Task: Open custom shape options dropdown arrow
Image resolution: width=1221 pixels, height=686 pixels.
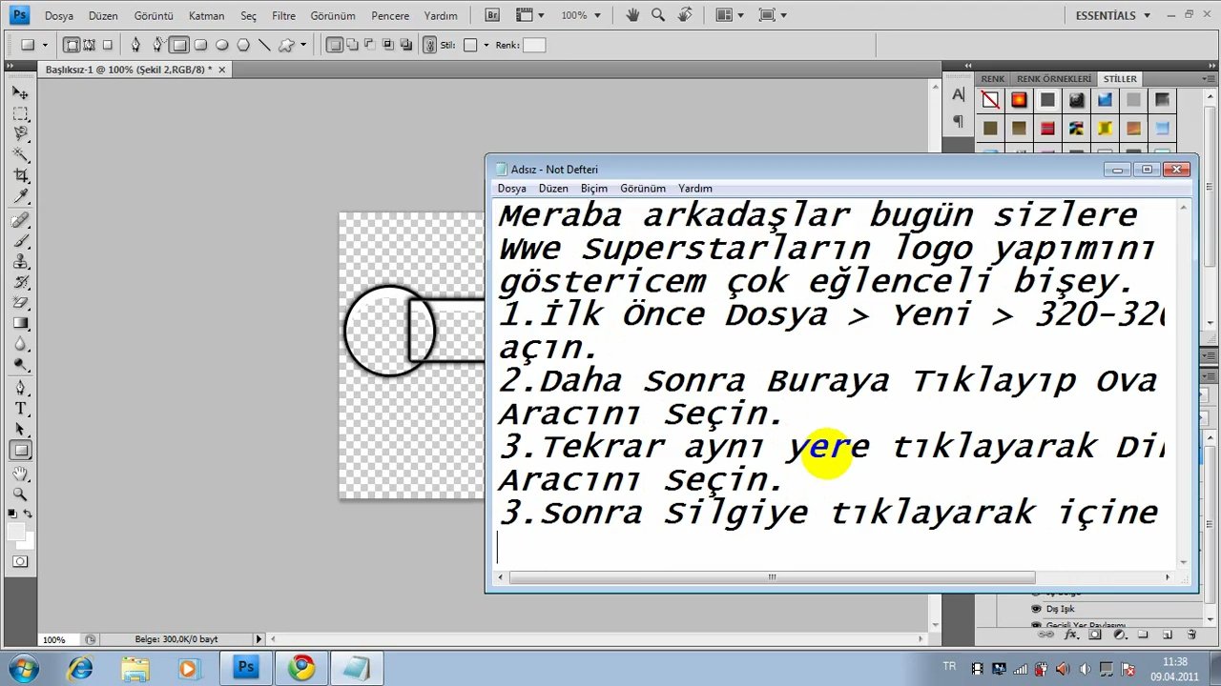Action: tap(303, 45)
